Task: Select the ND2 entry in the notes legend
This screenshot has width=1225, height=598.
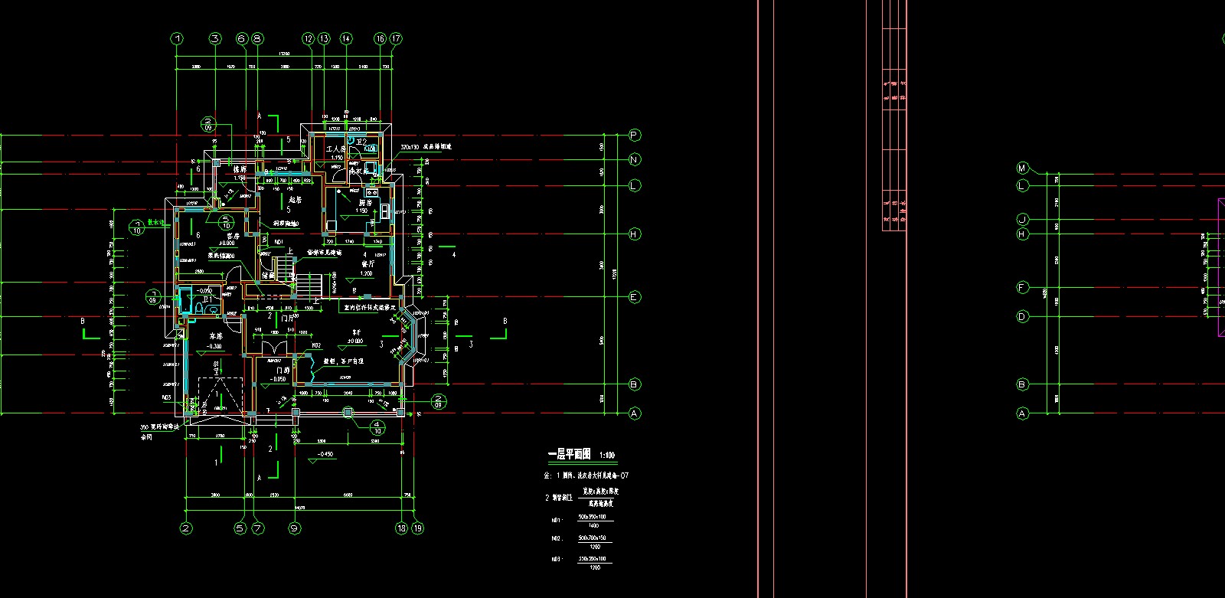Action: click(x=556, y=539)
